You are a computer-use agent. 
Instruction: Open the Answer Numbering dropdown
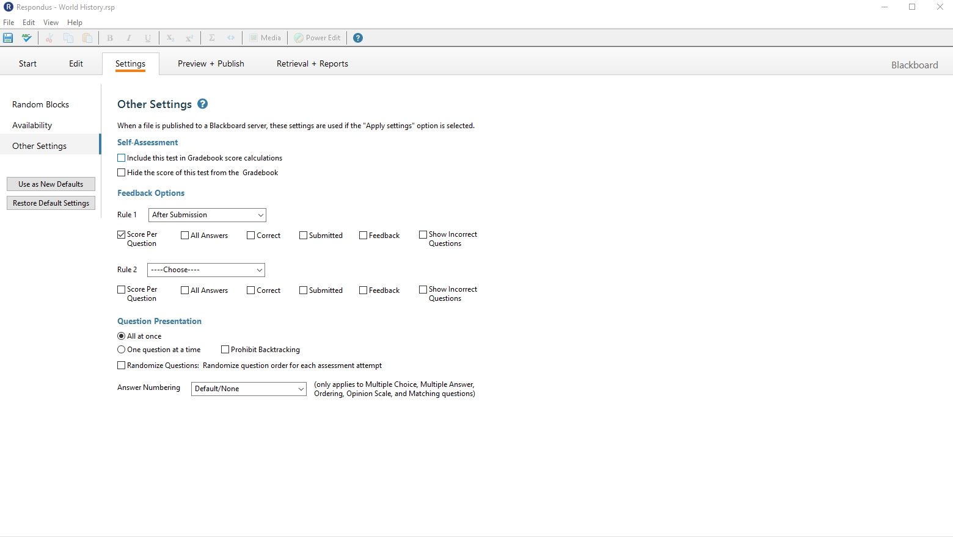249,389
